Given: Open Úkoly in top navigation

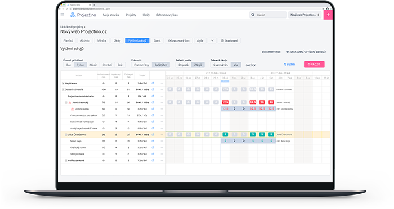Looking at the screenshot, I should (146, 15).
